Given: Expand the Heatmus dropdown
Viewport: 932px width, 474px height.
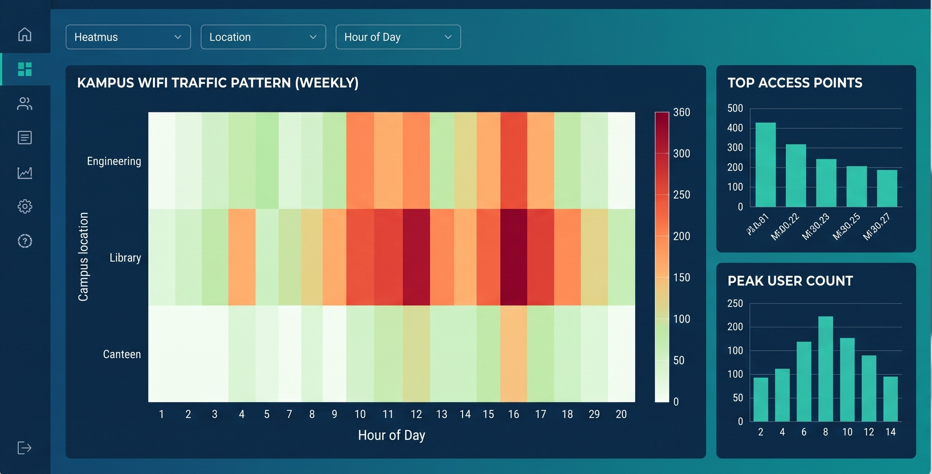Looking at the screenshot, I should pos(128,37).
